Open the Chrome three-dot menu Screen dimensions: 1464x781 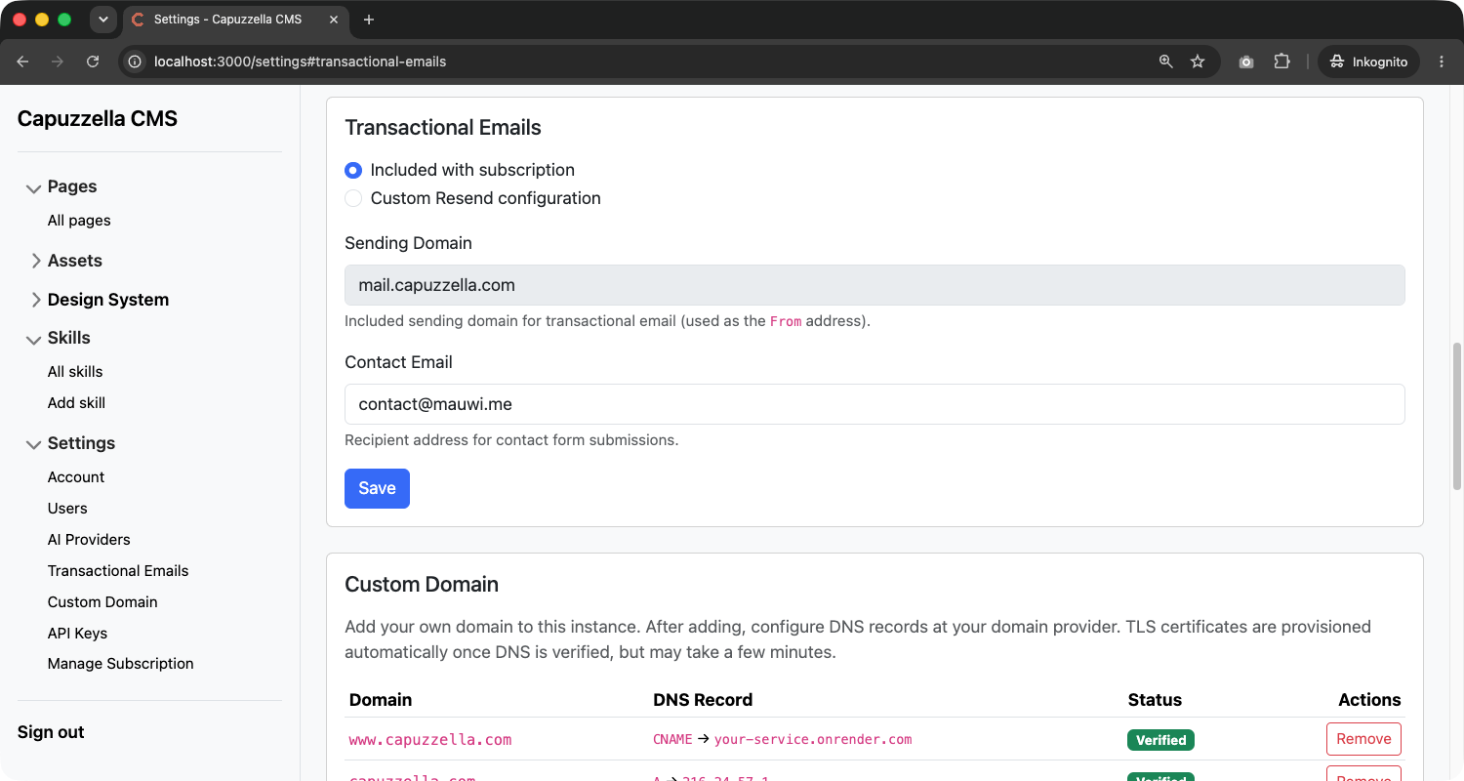pos(1442,62)
